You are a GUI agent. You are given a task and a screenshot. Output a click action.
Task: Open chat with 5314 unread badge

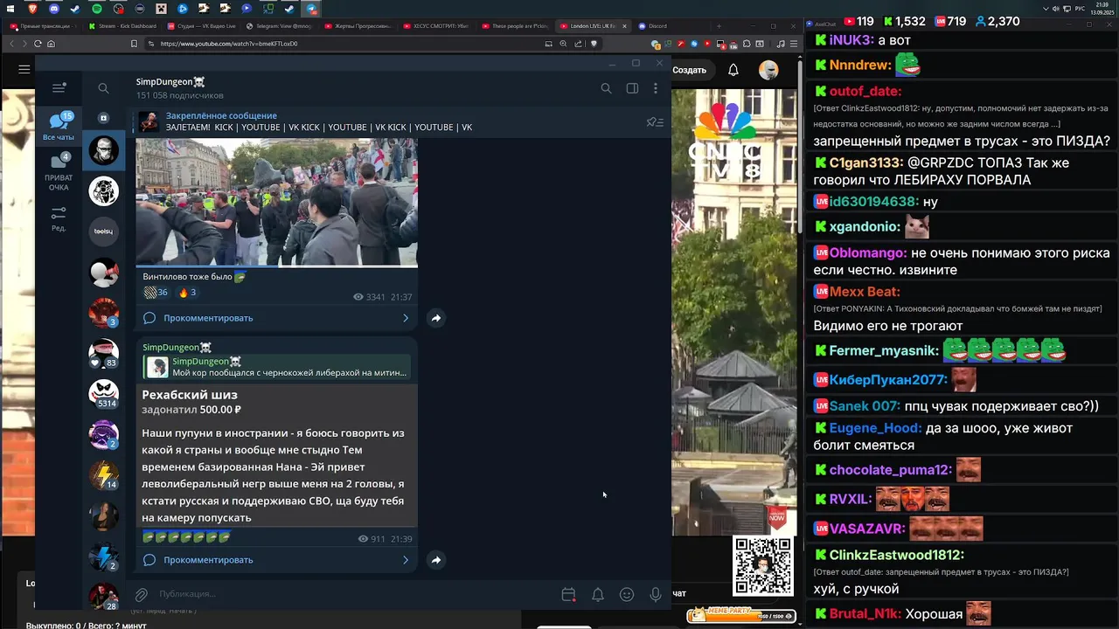pos(103,393)
